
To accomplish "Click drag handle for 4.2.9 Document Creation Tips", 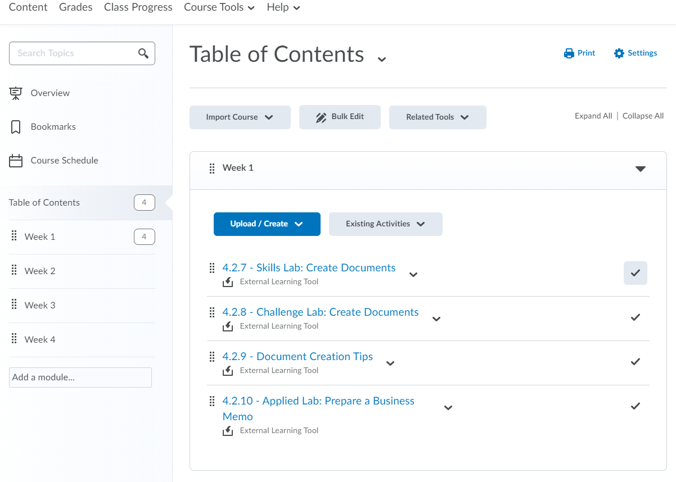I will pyautogui.click(x=212, y=357).
